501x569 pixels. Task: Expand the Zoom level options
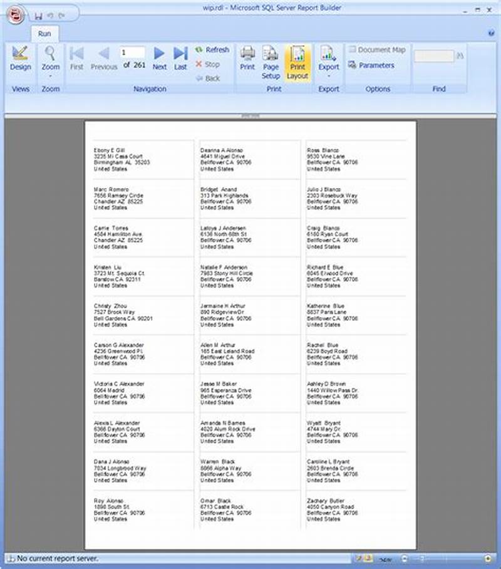51,75
